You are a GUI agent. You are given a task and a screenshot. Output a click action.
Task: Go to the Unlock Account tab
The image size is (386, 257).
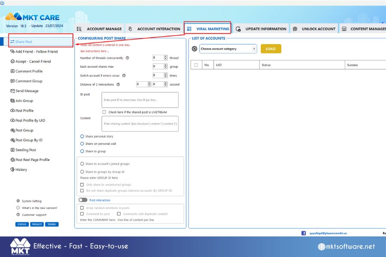tap(314, 29)
